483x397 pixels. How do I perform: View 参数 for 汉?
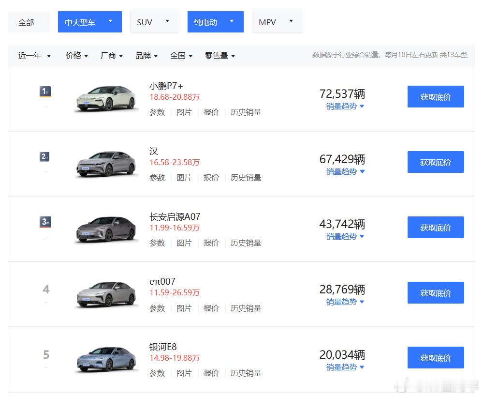[x=157, y=178]
